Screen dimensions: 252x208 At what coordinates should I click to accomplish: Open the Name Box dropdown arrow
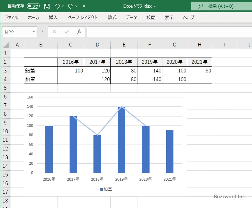(34, 32)
